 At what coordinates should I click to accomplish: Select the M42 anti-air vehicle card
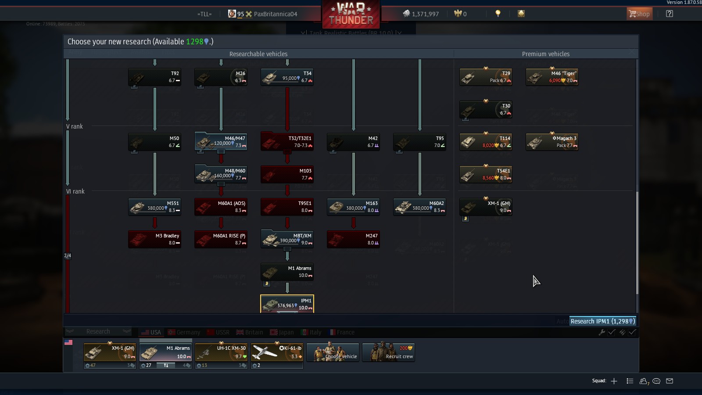tap(354, 142)
